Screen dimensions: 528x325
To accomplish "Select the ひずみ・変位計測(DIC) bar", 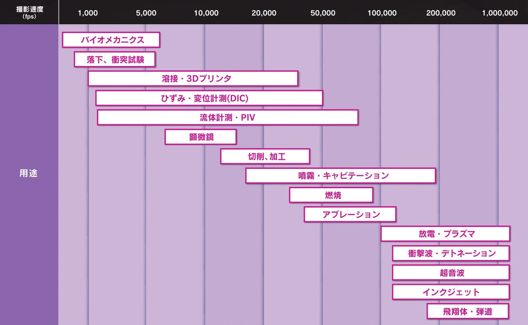I will click(x=209, y=98).
